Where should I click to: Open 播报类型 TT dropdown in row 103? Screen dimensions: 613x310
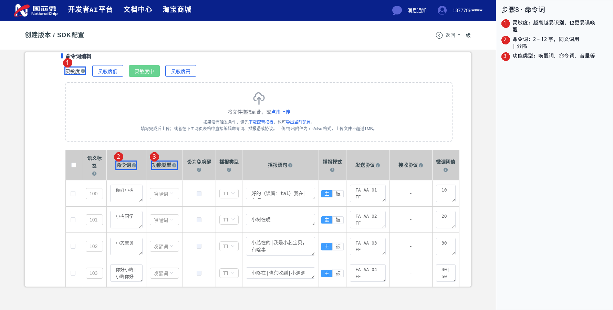[x=229, y=273]
